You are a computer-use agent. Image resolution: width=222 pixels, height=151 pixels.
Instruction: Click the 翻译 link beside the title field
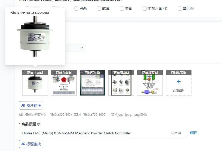[194, 133]
